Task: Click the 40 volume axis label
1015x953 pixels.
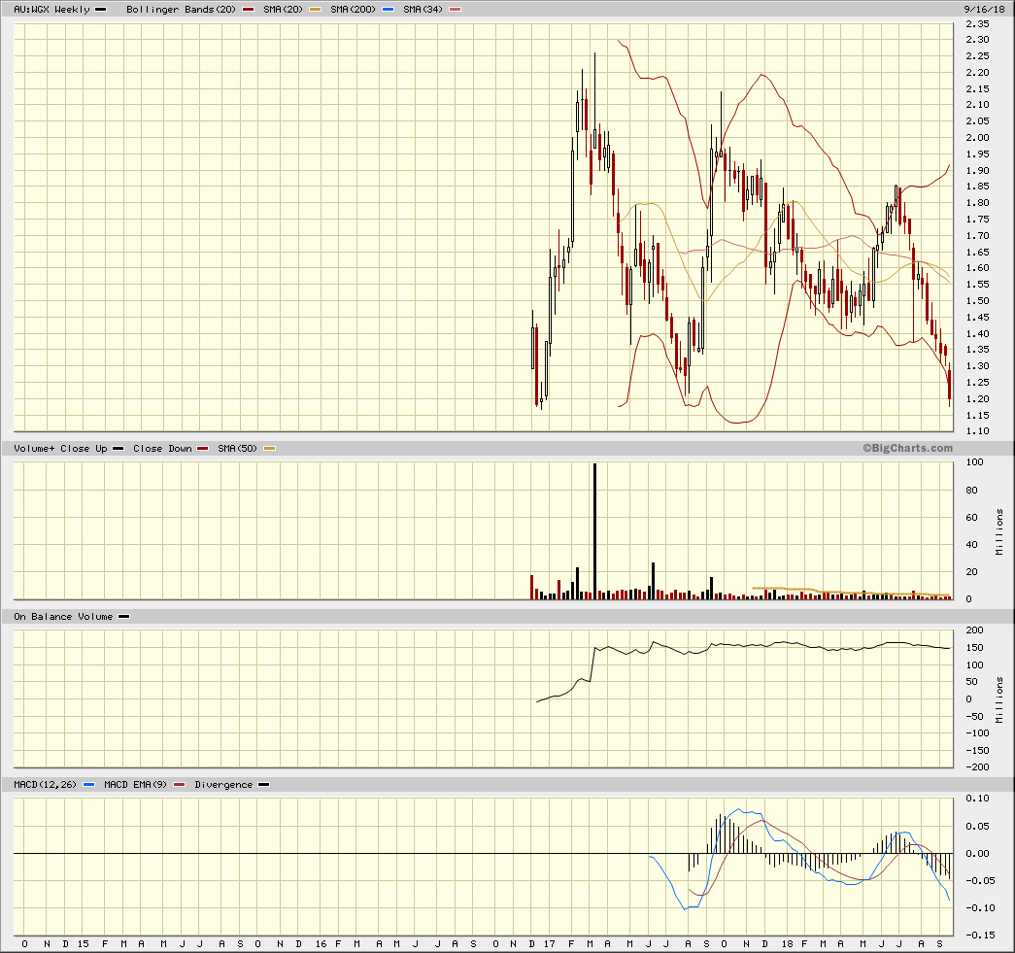Action: [971, 544]
